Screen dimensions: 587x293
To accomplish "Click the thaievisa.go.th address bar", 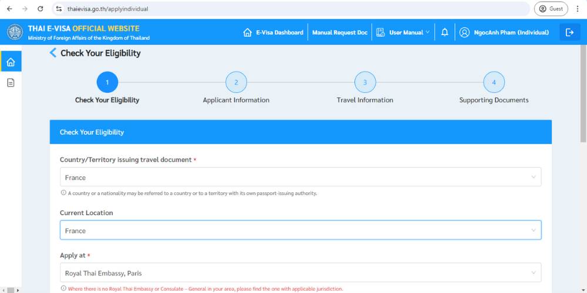I will pos(290,9).
